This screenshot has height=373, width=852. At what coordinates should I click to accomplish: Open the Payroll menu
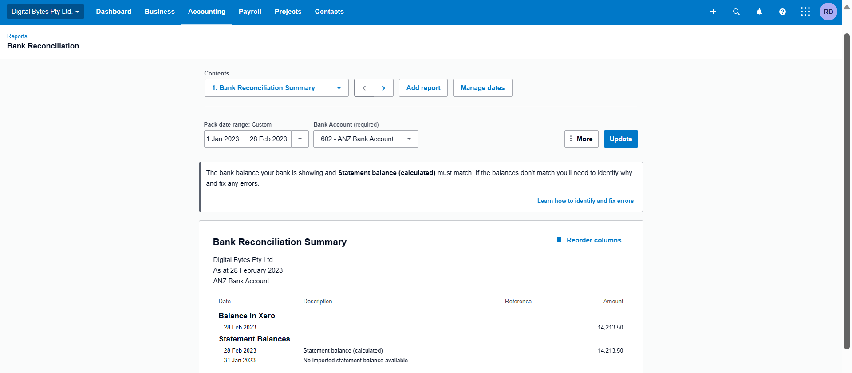tap(250, 12)
